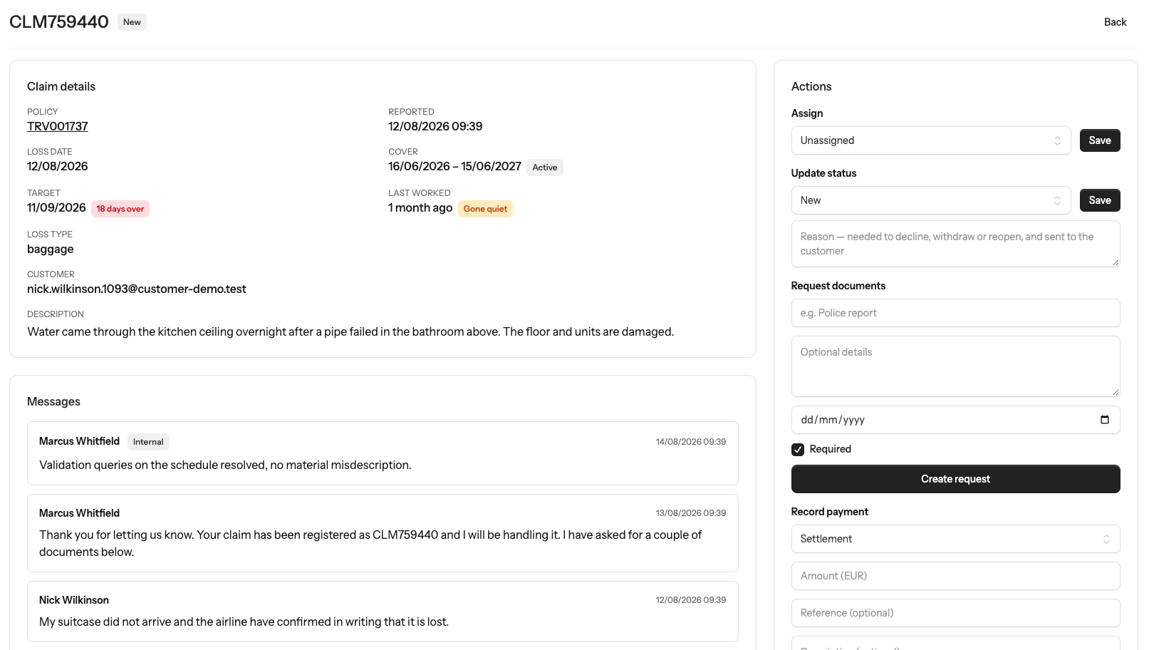Click the '1 month ago' last worked value

[420, 207]
